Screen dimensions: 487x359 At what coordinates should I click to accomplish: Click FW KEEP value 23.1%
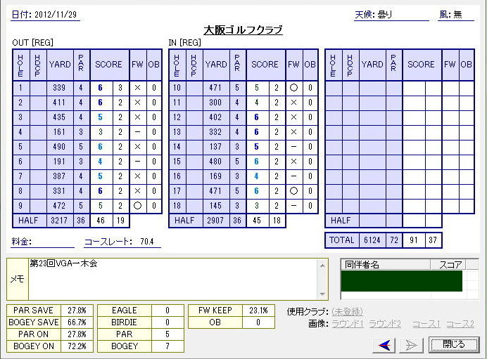click(x=258, y=311)
